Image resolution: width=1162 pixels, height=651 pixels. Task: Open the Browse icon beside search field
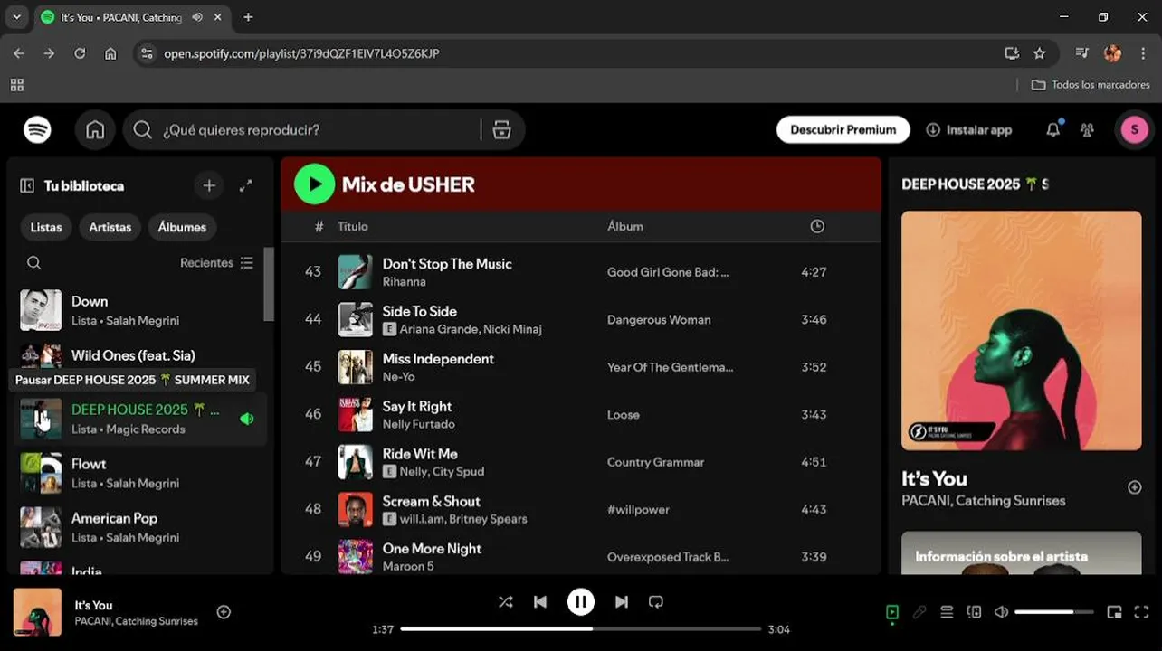(x=501, y=130)
